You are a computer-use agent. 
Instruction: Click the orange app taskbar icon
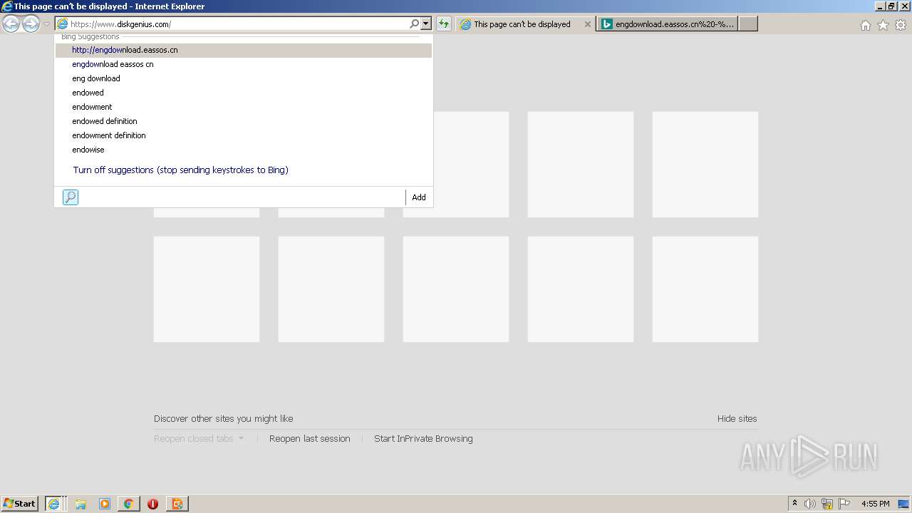pos(177,504)
